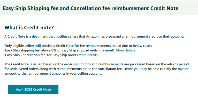
Task: Open the April 2023 Credit Note button
Action: [x=33, y=89]
